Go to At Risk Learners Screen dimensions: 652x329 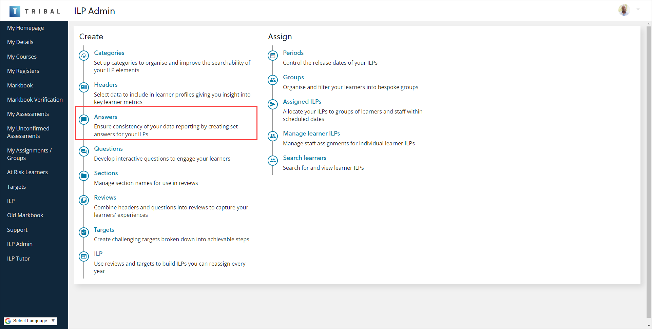point(27,172)
